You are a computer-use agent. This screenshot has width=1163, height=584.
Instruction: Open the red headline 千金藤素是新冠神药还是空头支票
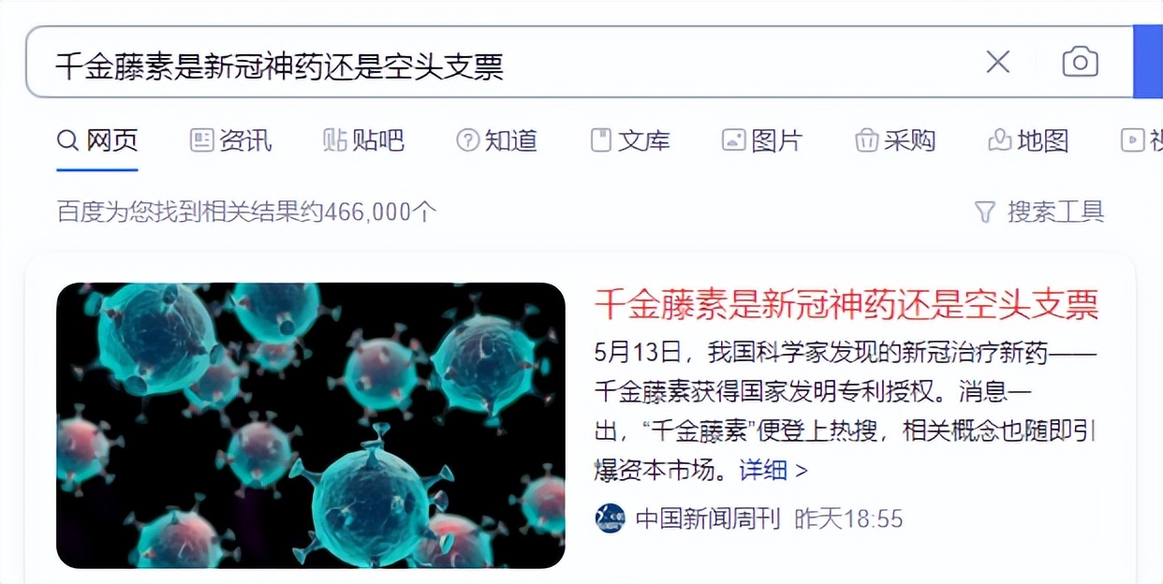tap(846, 304)
